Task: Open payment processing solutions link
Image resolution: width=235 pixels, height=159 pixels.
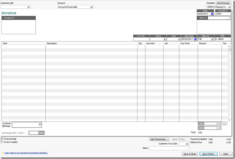Action: (x=26, y=153)
